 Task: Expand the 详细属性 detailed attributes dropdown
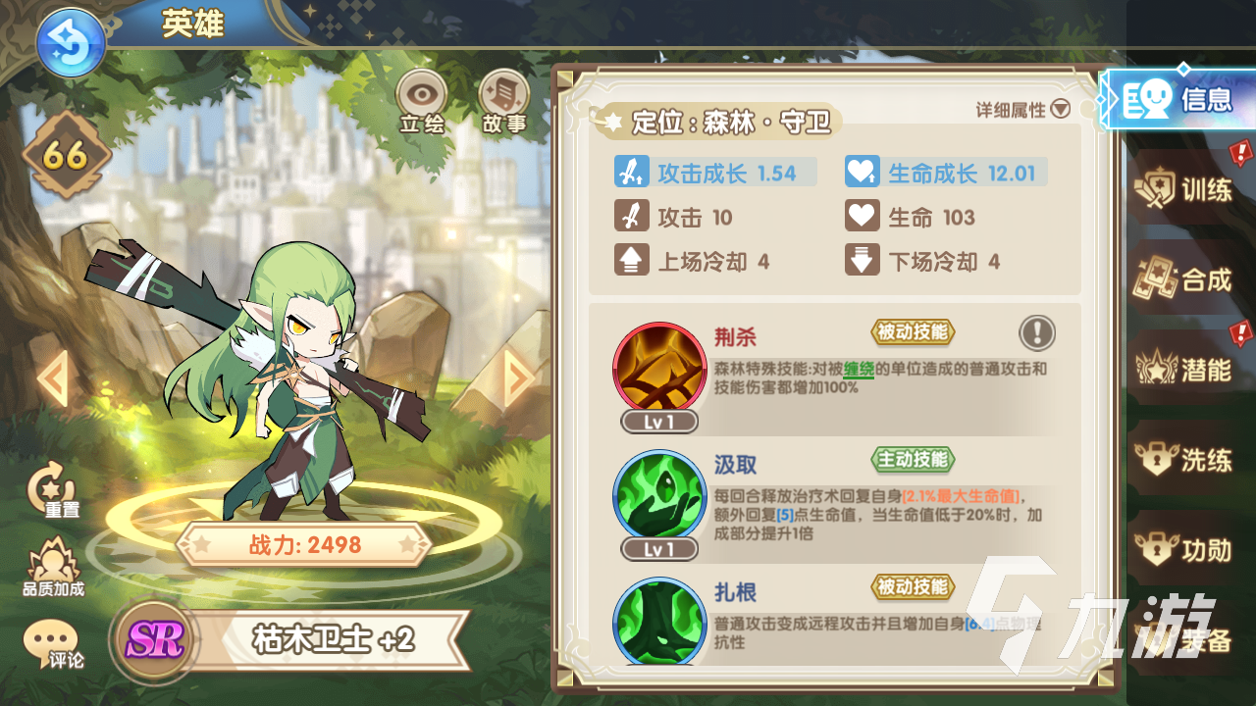[1022, 110]
